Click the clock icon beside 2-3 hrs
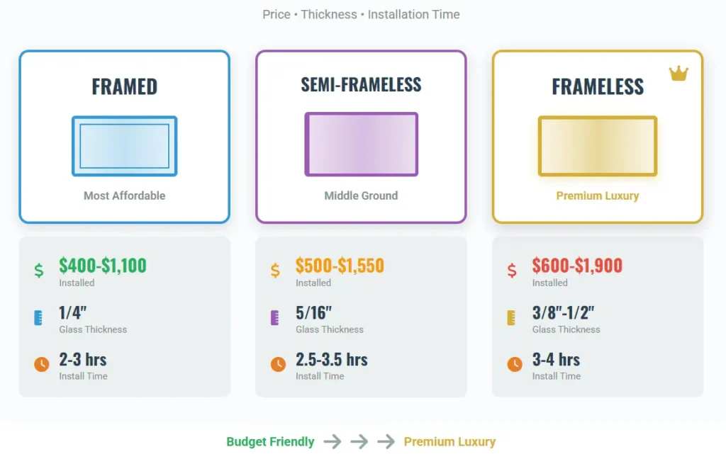The height and width of the screenshot is (454, 726). 41,364
